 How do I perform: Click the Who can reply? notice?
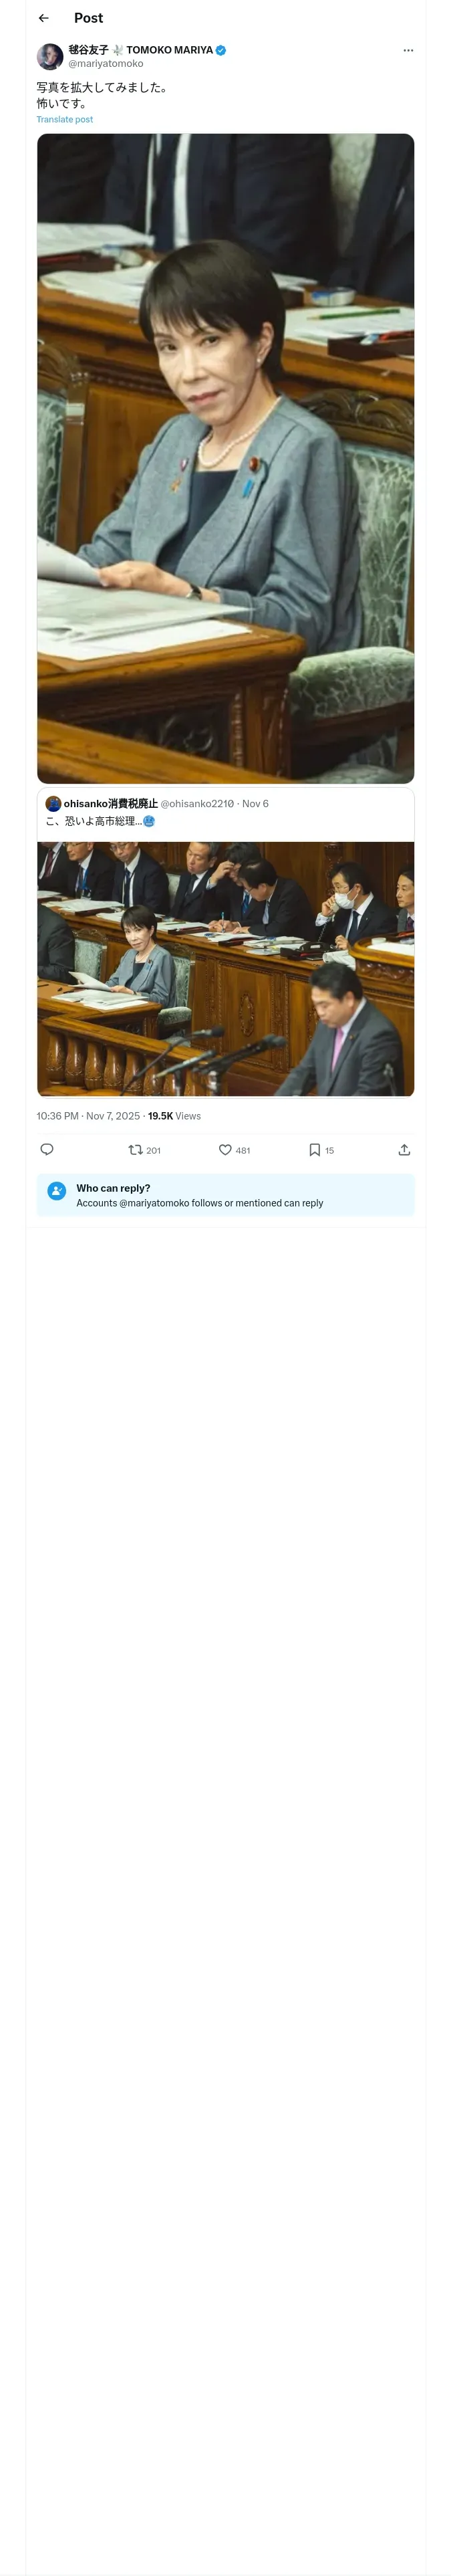(226, 1195)
